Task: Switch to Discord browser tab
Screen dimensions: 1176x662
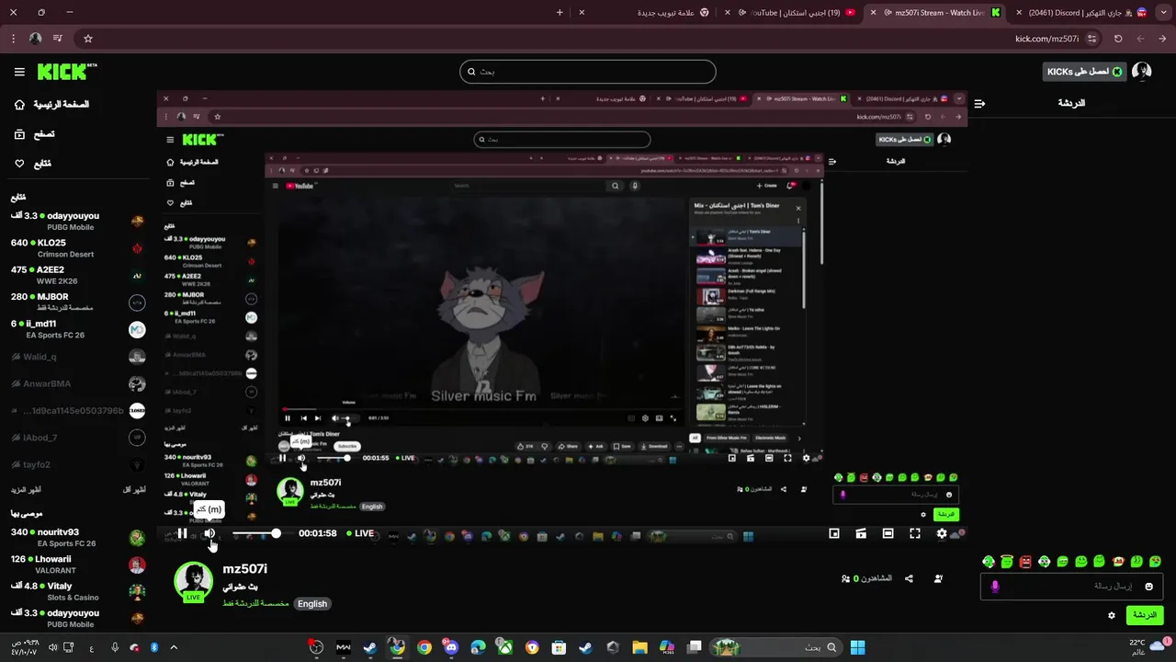Action: 1082,13
